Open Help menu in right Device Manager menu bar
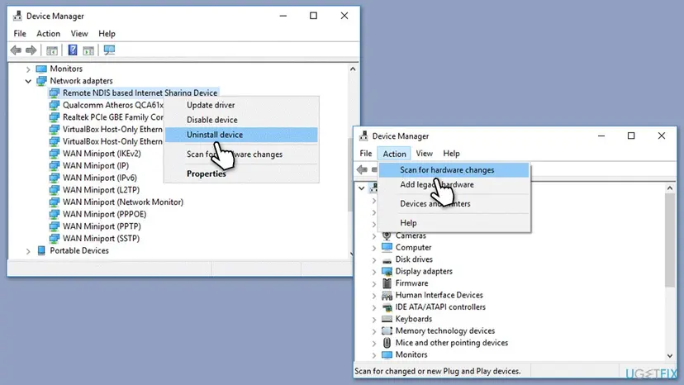684x385 pixels. click(451, 154)
